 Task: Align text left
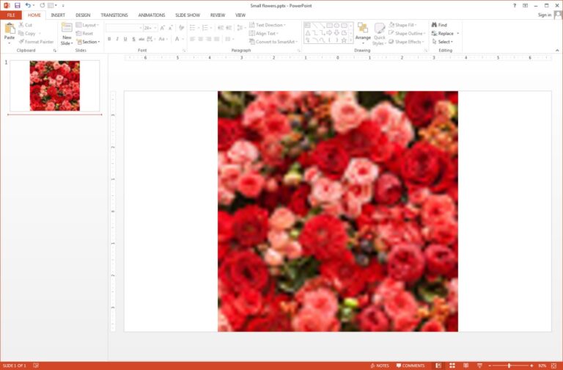click(193, 39)
